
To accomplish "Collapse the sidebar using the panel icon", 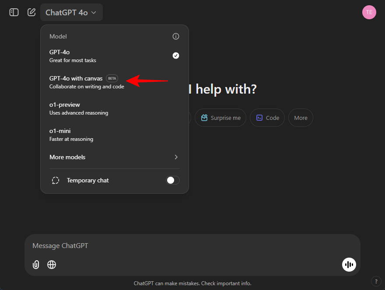I will 14,12.
